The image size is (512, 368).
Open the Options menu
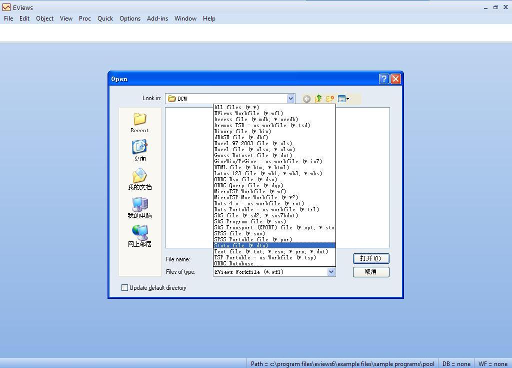[130, 19]
